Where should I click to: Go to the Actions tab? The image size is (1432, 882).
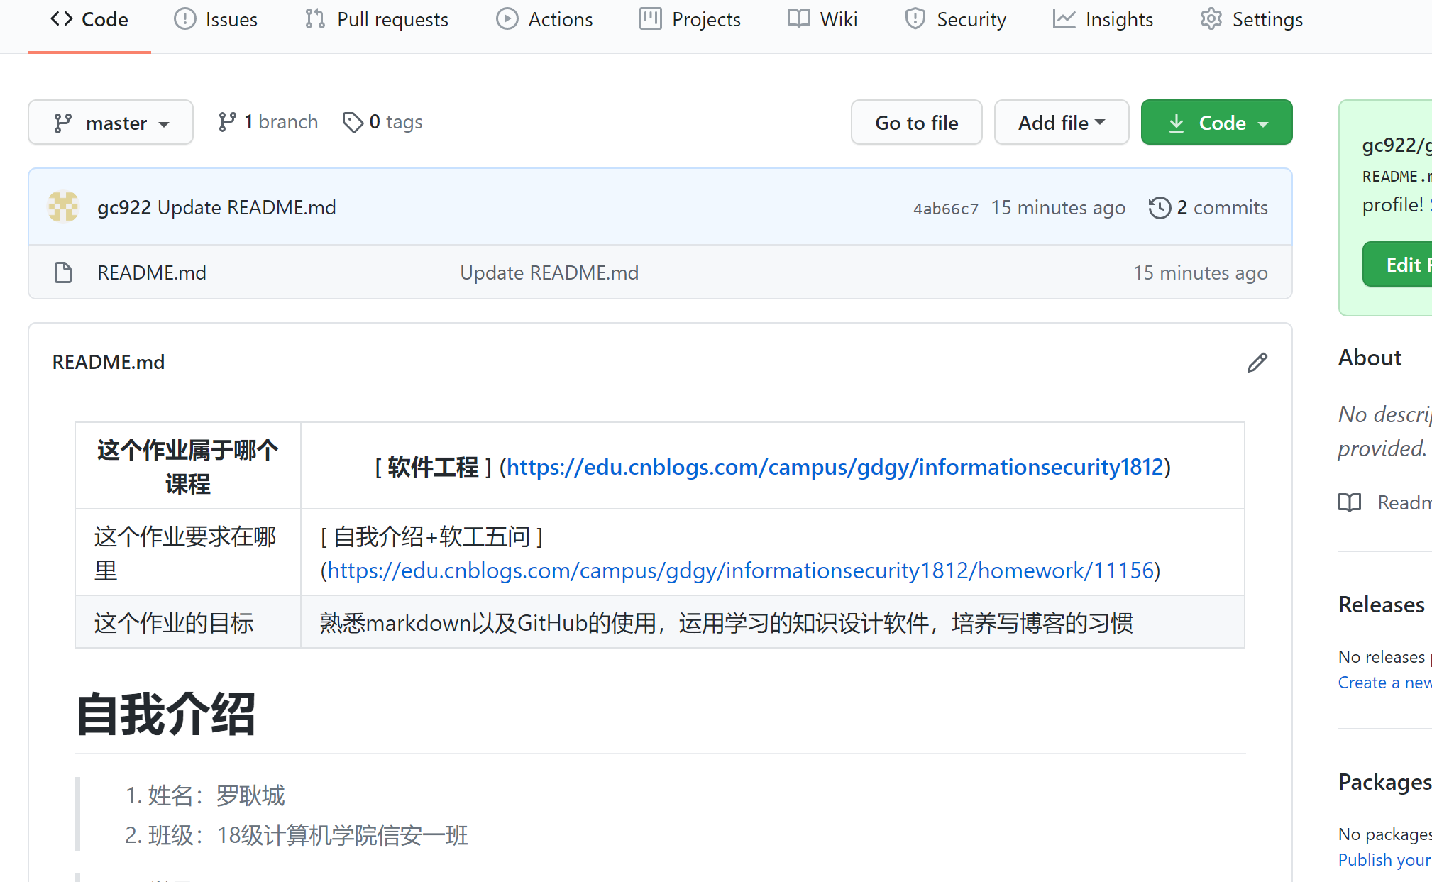pos(544,19)
